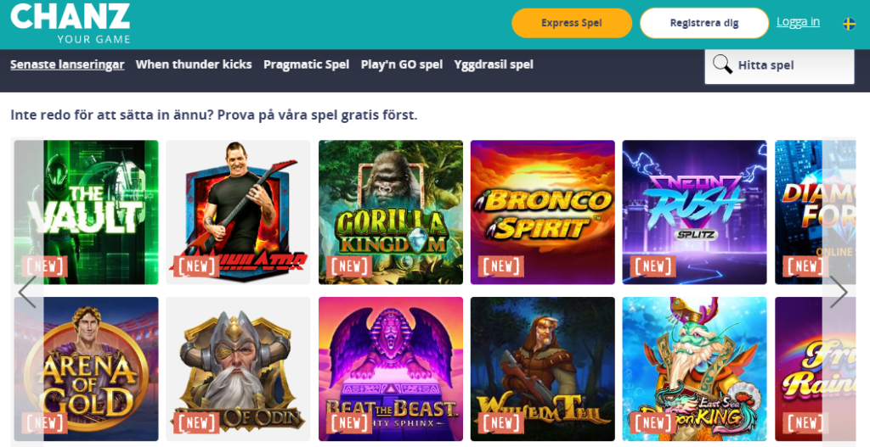This screenshot has height=447, width=870.
Task: Open Neon Rush Splitz game tile
Action: point(695,212)
